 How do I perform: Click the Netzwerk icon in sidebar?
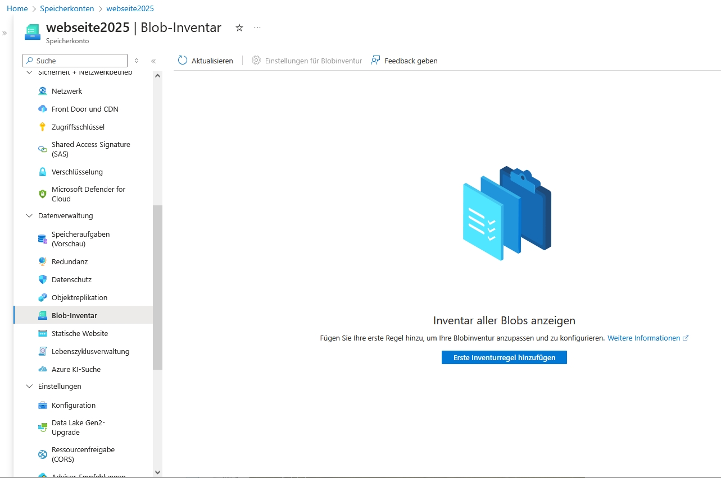43,91
